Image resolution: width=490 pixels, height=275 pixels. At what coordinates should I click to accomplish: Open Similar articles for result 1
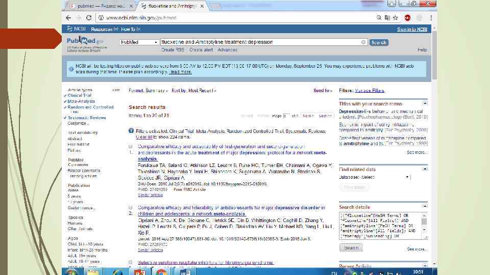pos(150,195)
